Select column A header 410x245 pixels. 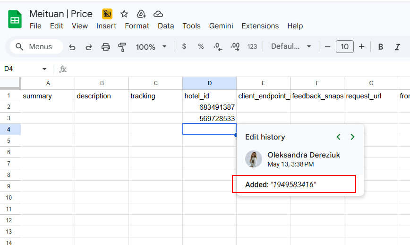(x=48, y=83)
